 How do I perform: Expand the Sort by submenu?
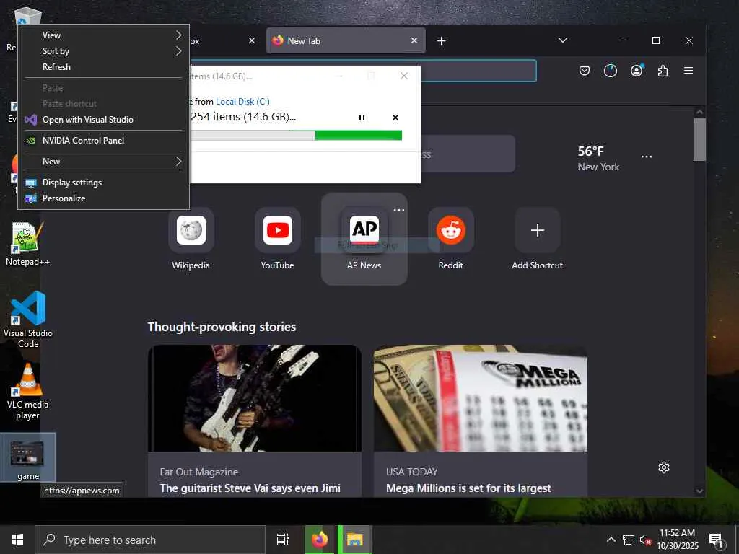tap(104, 51)
